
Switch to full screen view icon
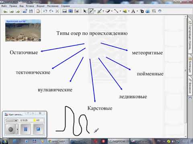pyautogui.click(x=70, y=11)
